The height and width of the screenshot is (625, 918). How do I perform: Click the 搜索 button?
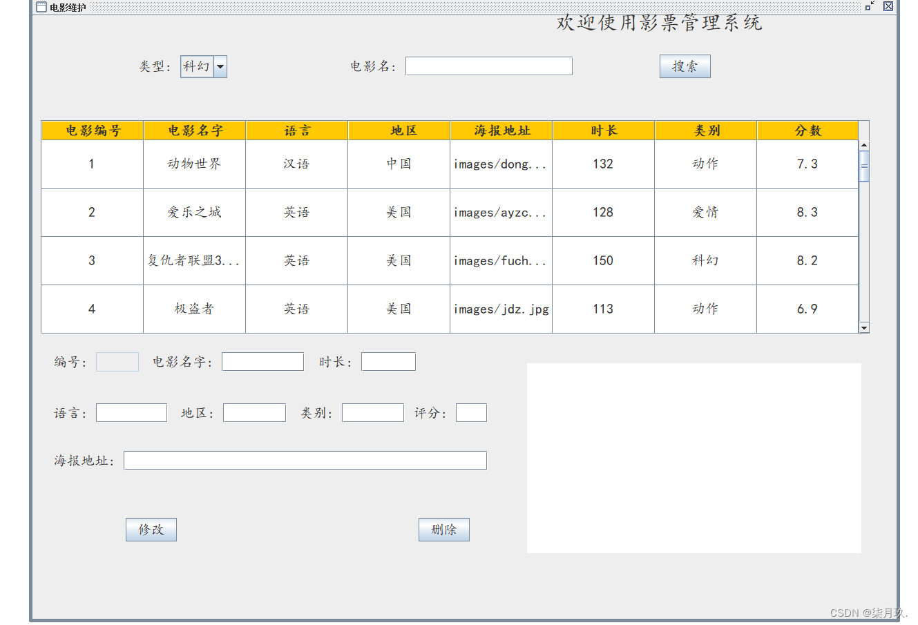pos(685,66)
